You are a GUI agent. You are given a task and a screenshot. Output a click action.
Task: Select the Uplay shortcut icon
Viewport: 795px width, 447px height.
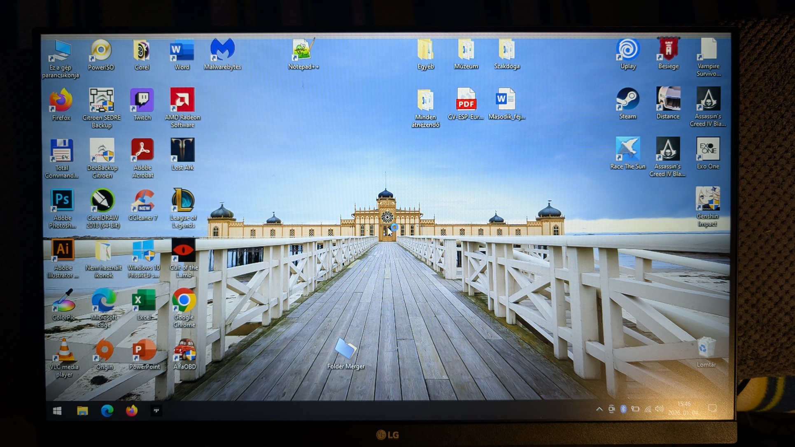coord(628,50)
